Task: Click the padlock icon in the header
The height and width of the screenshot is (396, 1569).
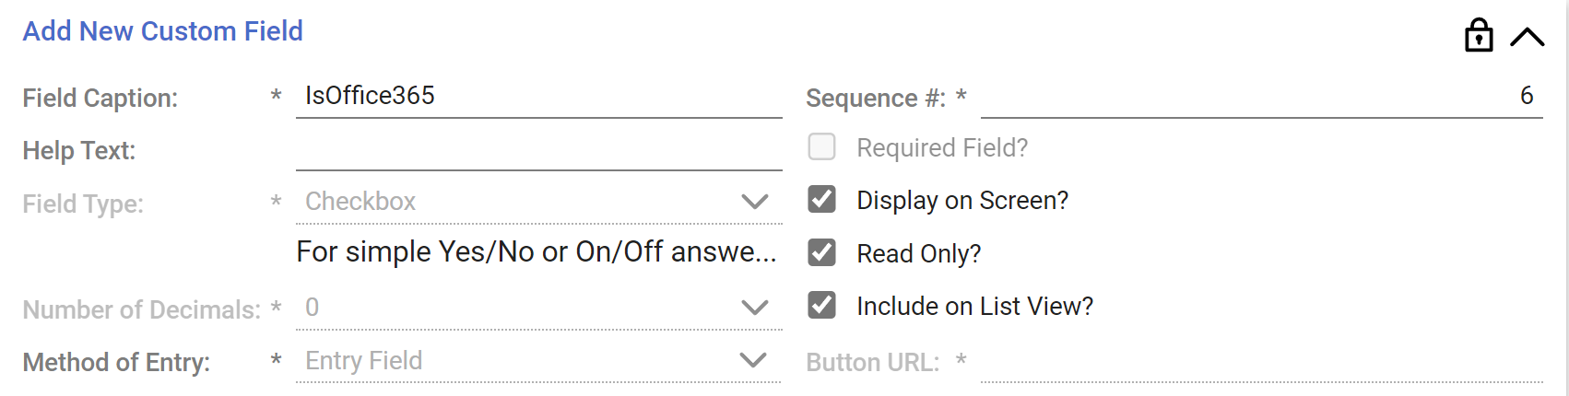Action: [x=1479, y=36]
